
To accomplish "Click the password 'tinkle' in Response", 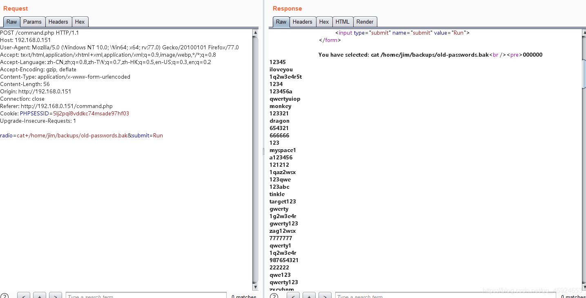I will (277, 194).
